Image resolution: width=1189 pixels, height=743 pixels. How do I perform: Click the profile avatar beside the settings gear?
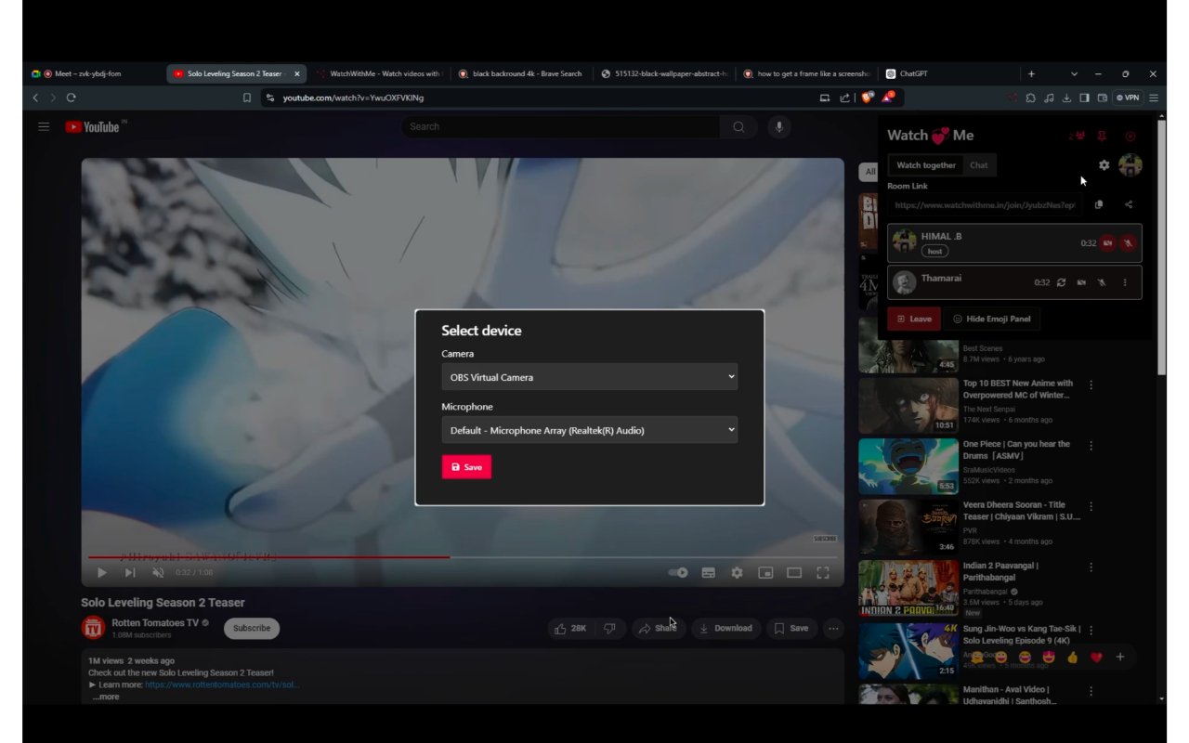(x=1130, y=165)
